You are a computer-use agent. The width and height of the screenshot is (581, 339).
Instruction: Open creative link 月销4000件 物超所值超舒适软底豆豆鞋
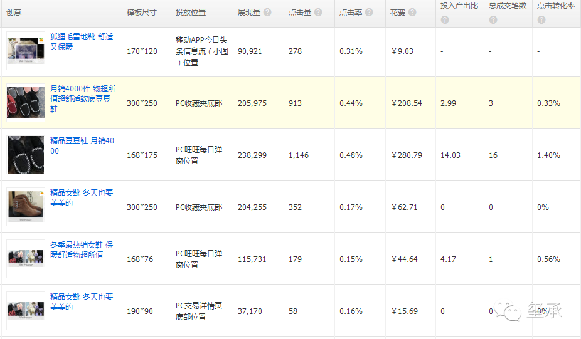click(83, 98)
